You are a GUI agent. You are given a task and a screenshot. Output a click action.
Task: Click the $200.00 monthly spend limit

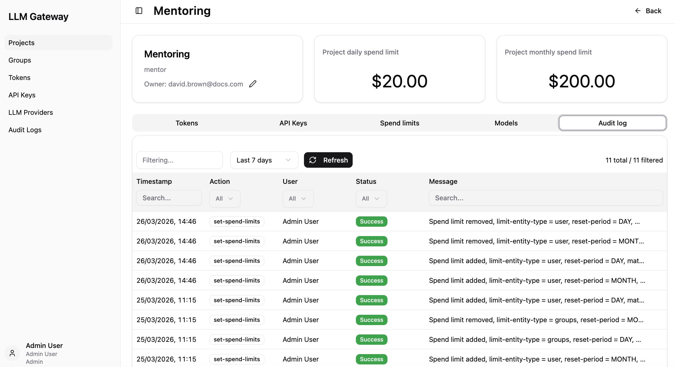click(582, 81)
